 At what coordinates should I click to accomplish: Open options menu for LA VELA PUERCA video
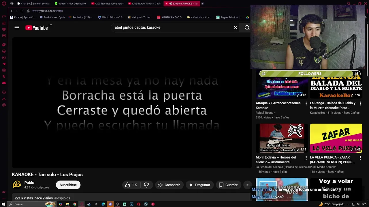[x=360, y=158]
